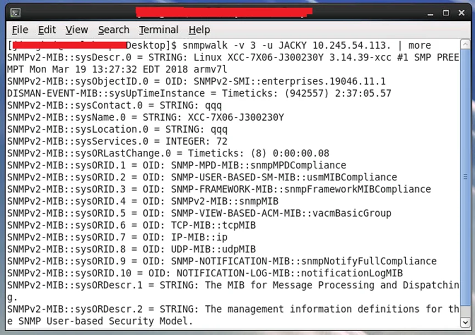This screenshot has width=475, height=335.
Task: Click the sysUpTimeInstance Timeticks line
Action: (199, 93)
